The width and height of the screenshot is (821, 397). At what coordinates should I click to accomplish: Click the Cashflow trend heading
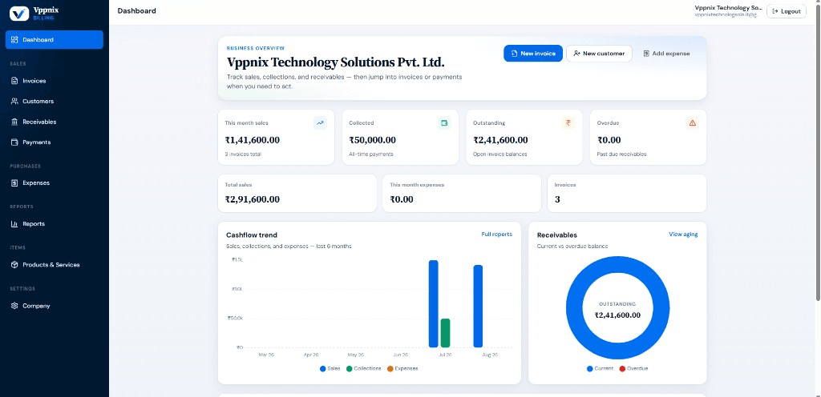tap(252, 235)
